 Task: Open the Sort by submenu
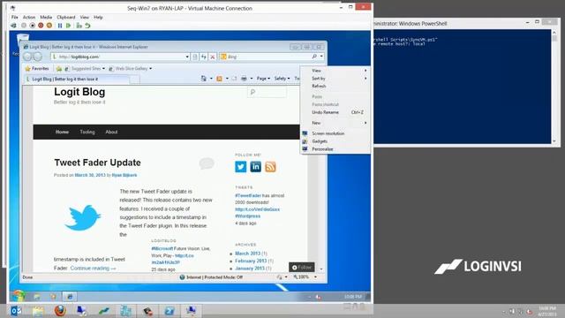[x=335, y=79]
